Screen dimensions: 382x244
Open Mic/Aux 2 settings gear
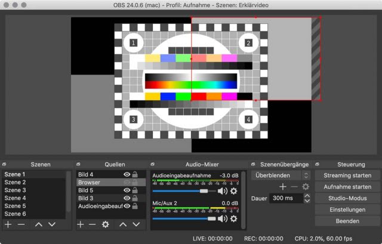coord(233,219)
